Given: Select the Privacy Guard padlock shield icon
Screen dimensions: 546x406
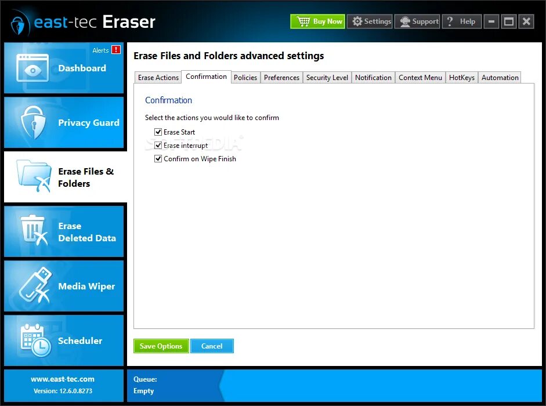Looking at the screenshot, I should tap(34, 122).
